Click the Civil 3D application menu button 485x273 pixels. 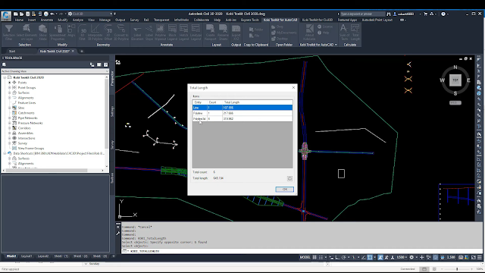point(5,16)
